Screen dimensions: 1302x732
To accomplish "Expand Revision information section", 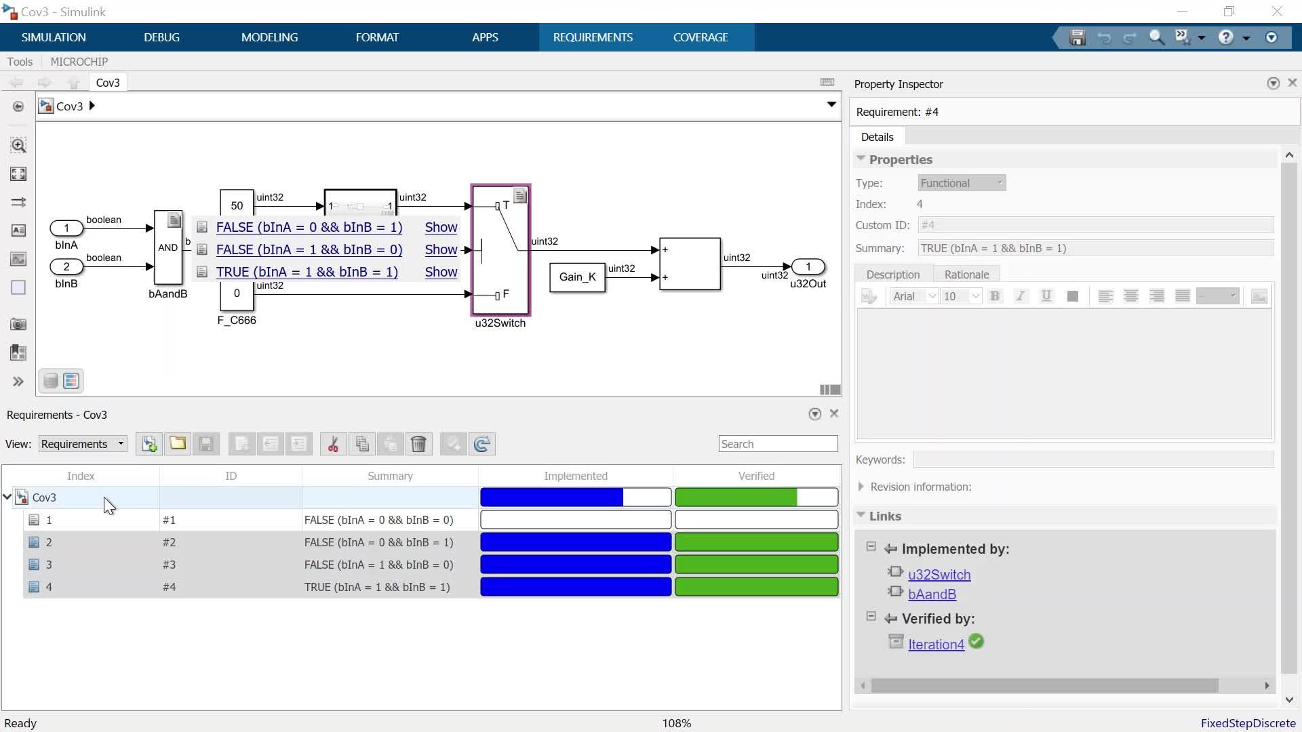I will 861,487.
